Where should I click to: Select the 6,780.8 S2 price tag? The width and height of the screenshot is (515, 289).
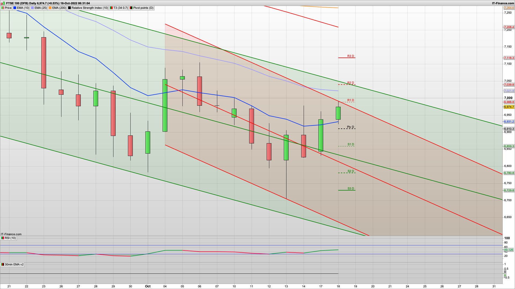click(x=509, y=173)
